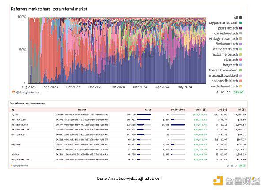The height and width of the screenshot is (190, 265).
Task: Click the 17,065 collections value
Action: coord(166,125)
